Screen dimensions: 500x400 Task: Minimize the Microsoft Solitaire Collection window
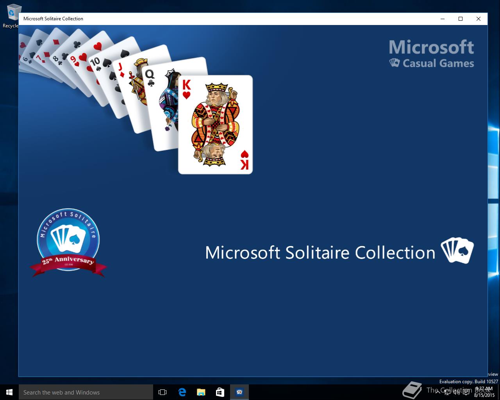443,19
